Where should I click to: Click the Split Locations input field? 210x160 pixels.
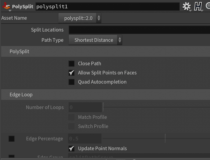coord(139,30)
